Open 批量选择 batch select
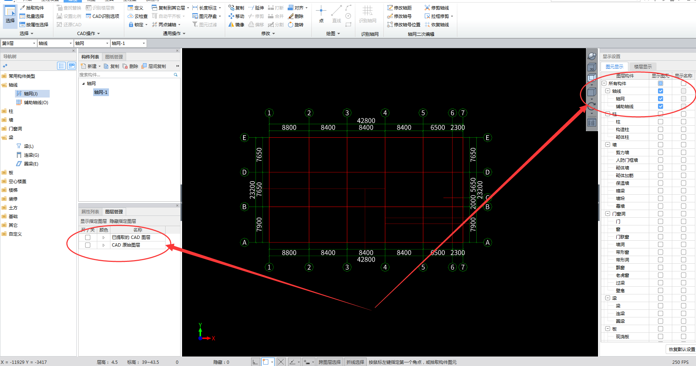This screenshot has height=366, width=696. [32, 16]
